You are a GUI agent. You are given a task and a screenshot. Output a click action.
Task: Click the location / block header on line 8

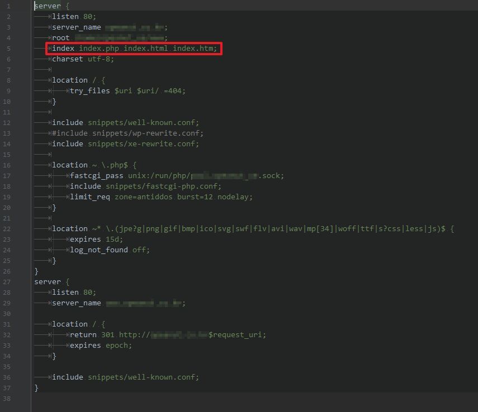coord(79,80)
